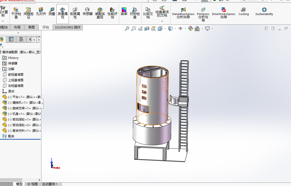Click the View Settings monitor icon
The image size is (291, 186).
click(207, 29)
